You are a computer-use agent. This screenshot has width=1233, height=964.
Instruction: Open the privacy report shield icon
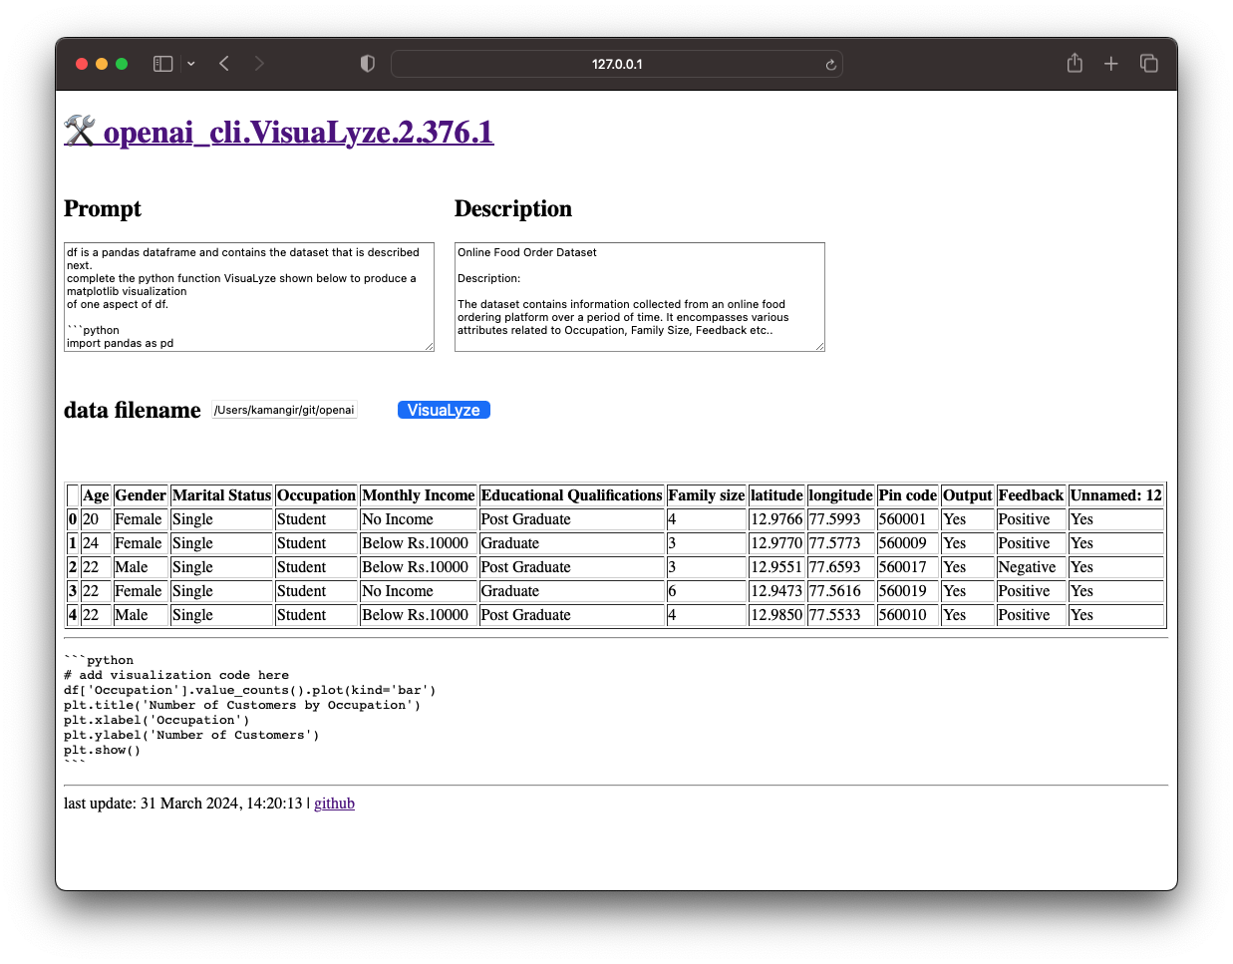click(x=368, y=64)
